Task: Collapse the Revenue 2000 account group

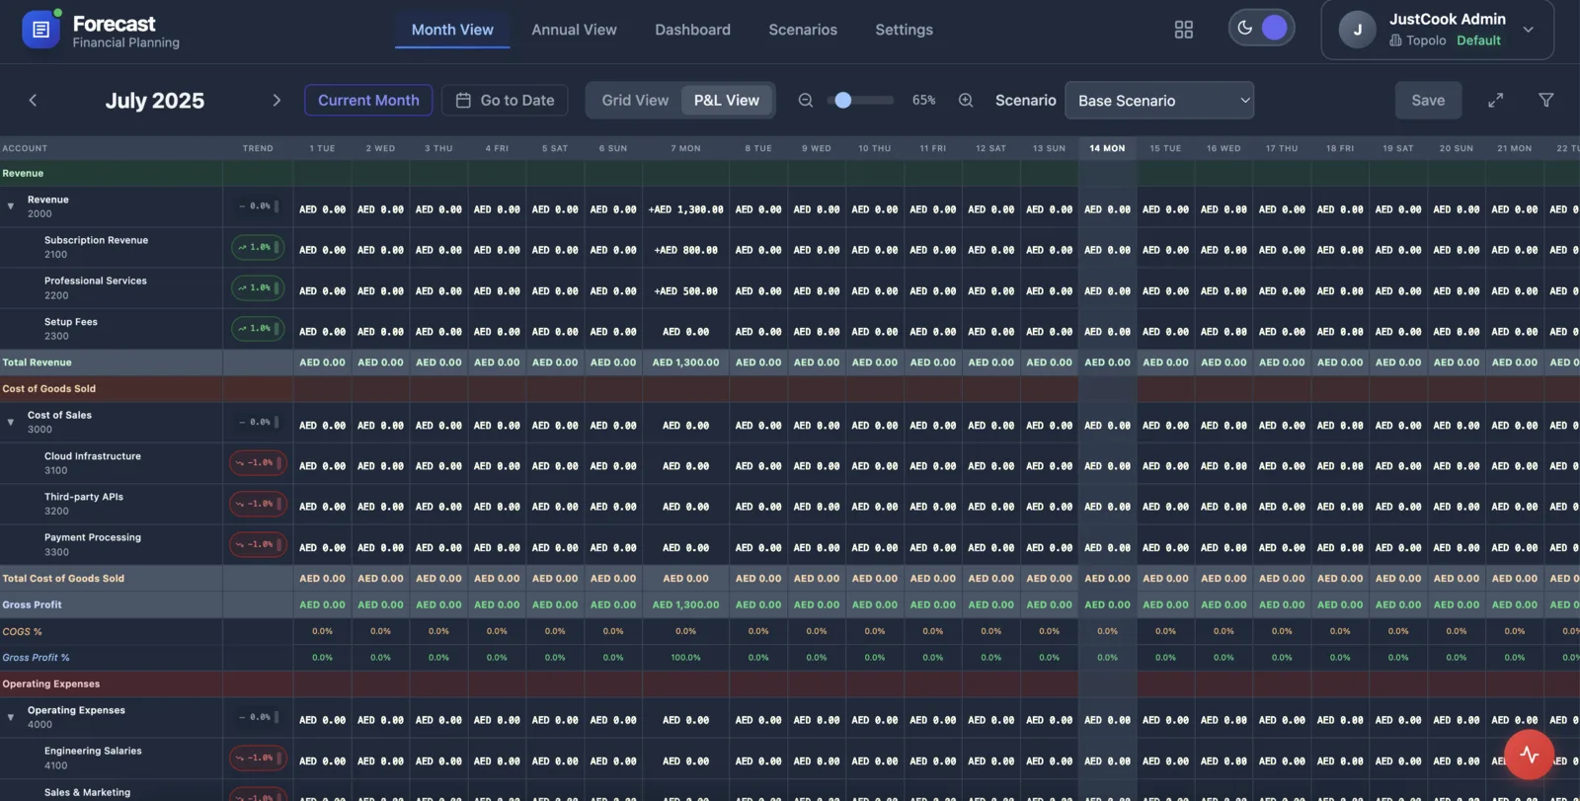Action: click(11, 206)
